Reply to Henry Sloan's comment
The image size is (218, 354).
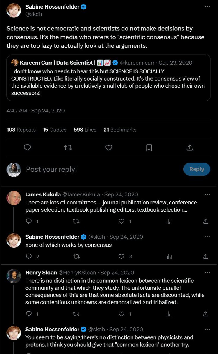point(29,314)
